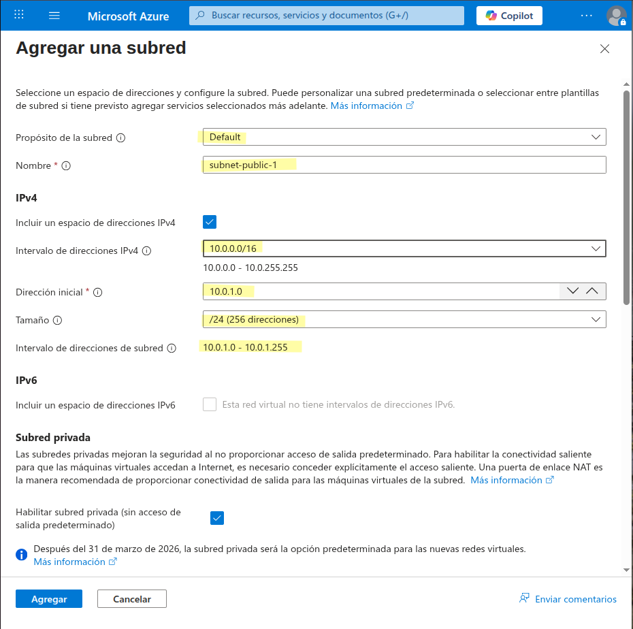This screenshot has width=633, height=629.
Task: Open the more options ellipsis menu
Action: pos(586,16)
